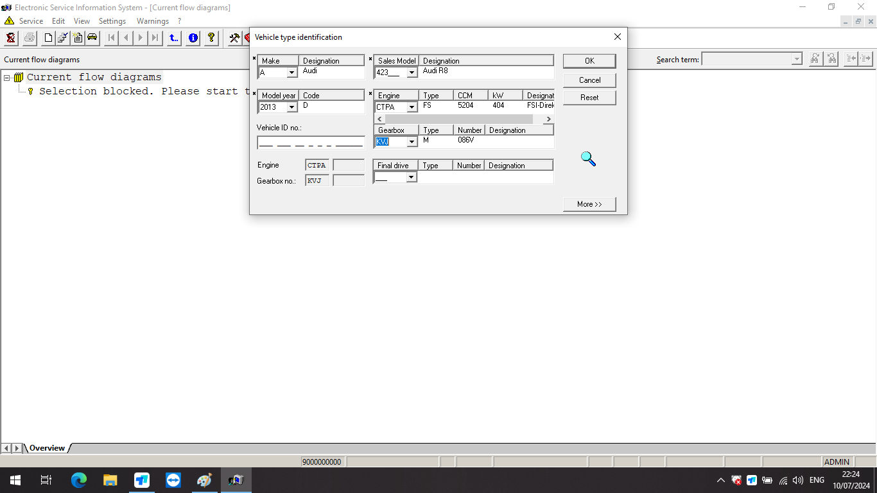This screenshot has width=877, height=493.
Task: Confirm vehicle selection with OK
Action: coord(589,61)
